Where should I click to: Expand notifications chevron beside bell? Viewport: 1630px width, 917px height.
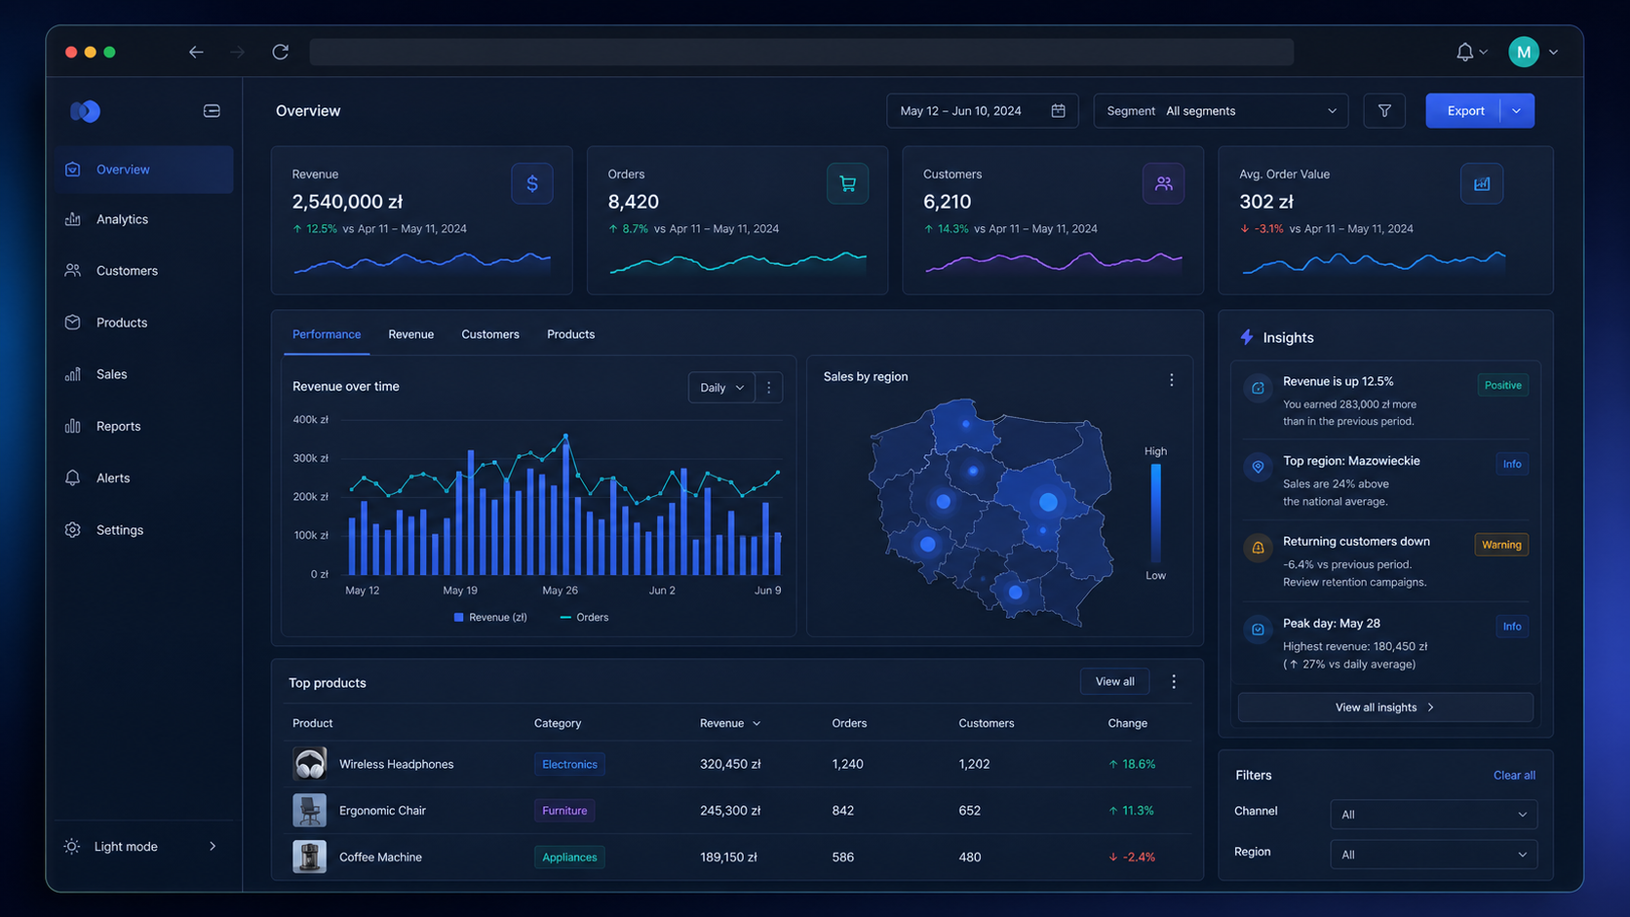(1484, 53)
